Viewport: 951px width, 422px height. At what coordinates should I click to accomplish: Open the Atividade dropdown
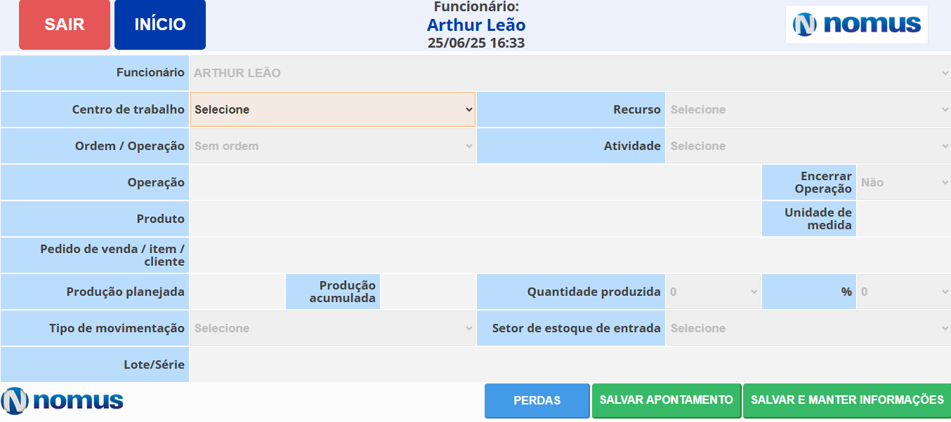point(808,146)
